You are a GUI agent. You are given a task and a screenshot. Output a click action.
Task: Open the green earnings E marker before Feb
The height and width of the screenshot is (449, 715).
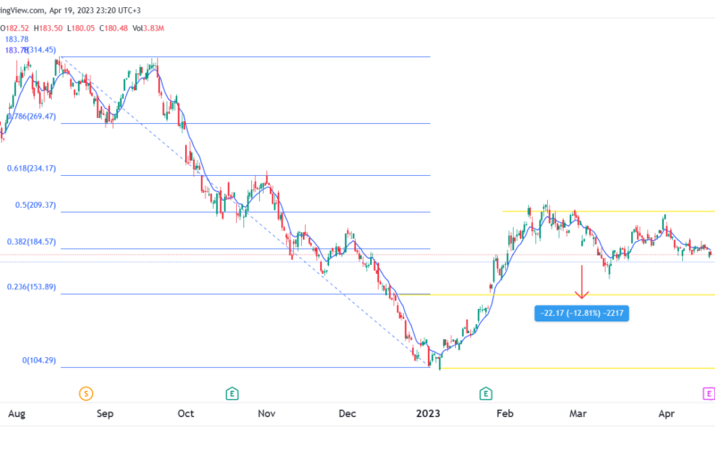click(485, 394)
